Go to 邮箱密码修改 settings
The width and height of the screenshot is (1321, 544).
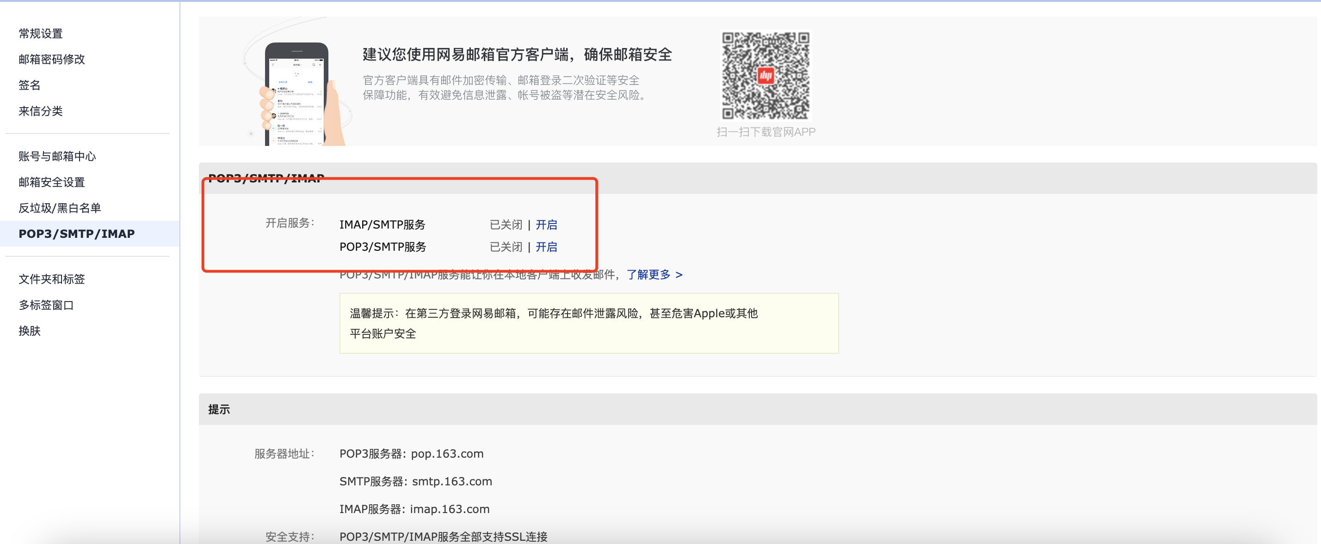pos(52,60)
